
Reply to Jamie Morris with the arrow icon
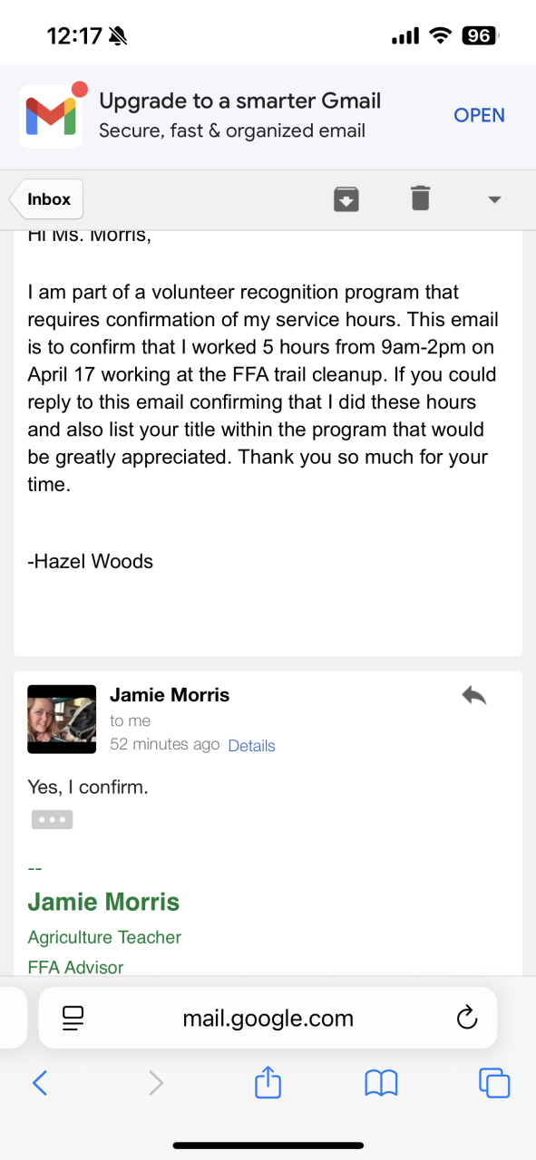[473, 695]
